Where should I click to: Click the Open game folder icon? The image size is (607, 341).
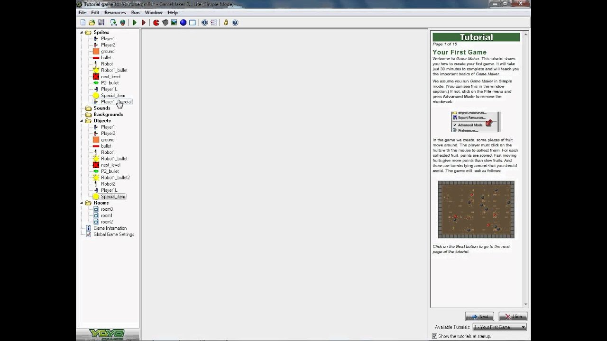tap(92, 22)
